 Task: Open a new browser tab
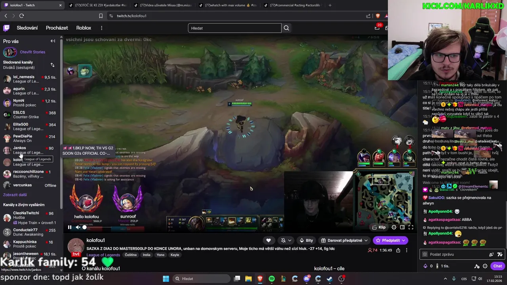(330, 5)
